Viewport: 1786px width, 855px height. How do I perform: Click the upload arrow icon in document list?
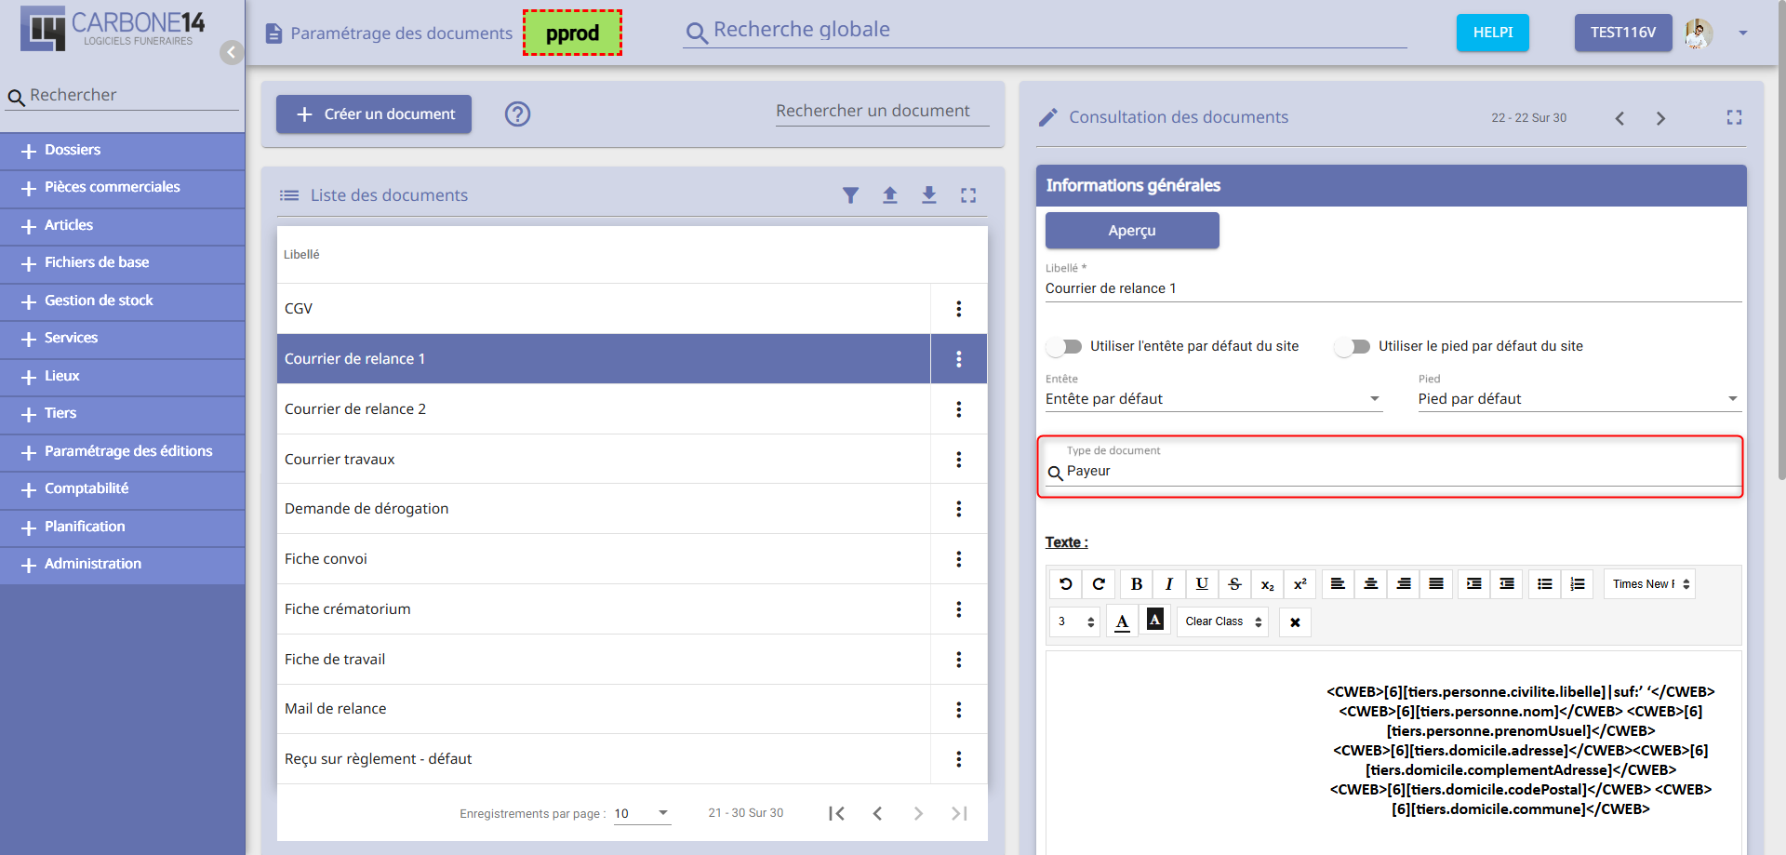click(890, 195)
